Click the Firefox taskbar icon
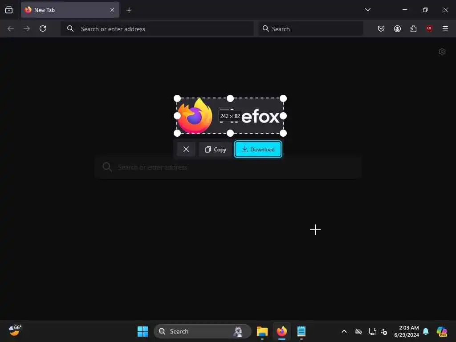This screenshot has width=456, height=342. coord(281,331)
